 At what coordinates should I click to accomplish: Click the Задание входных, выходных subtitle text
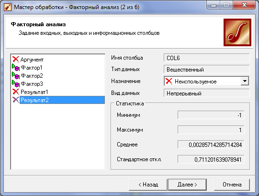pyautogui.click(x=89, y=33)
